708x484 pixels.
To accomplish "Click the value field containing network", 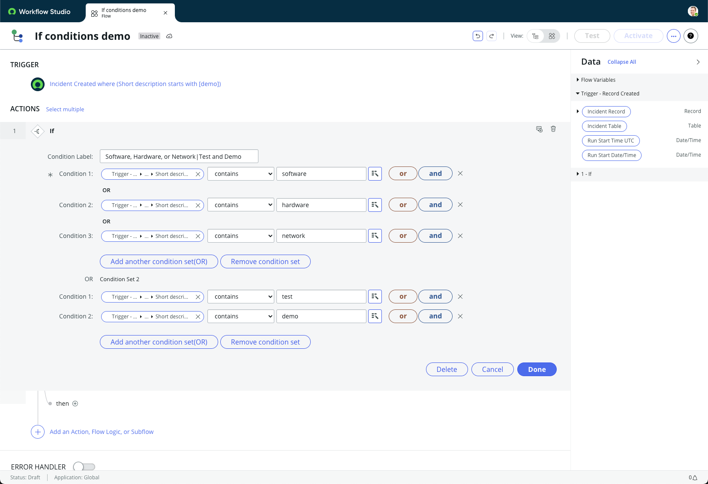I will coord(321,236).
